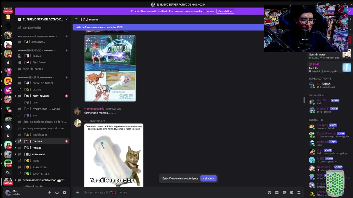Open the GIF picker

click(x=277, y=193)
